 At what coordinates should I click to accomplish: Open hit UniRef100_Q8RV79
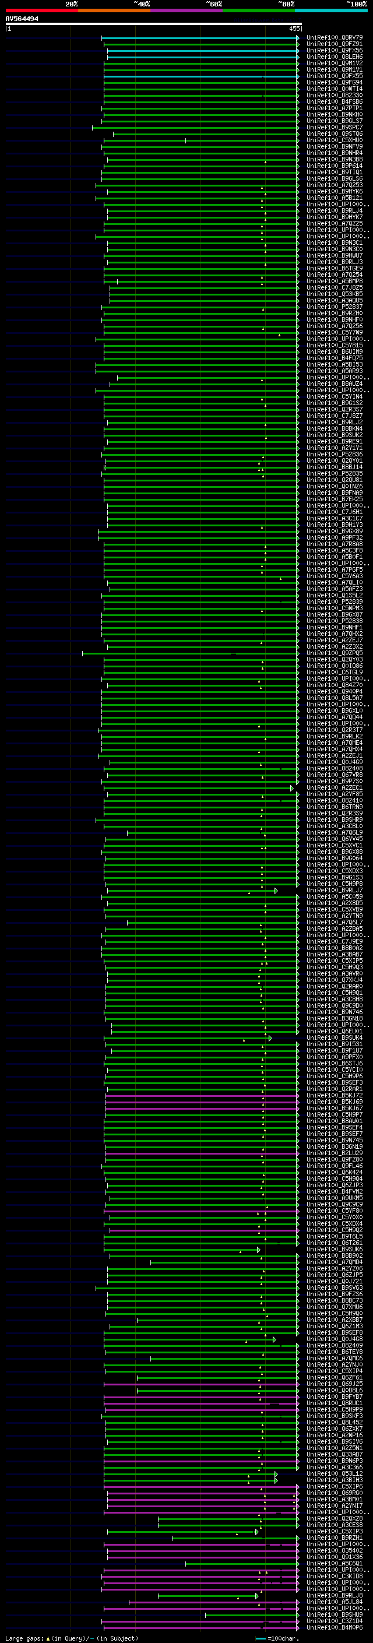point(334,38)
